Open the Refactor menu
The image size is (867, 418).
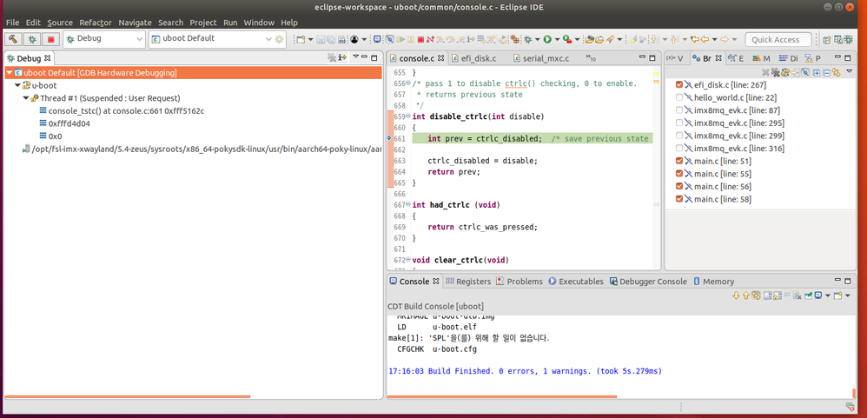click(95, 23)
